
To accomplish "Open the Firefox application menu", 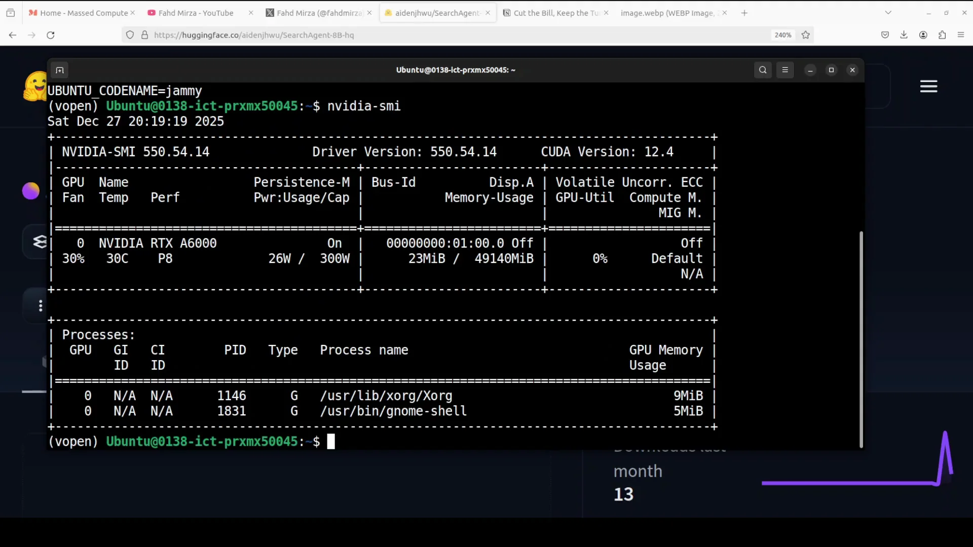I will [961, 35].
